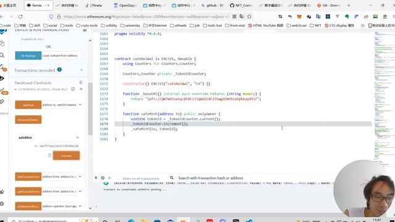This screenshot has width=395, height=222.
Task: Open the NFT bookmarks folder
Action: [x=315, y=25]
